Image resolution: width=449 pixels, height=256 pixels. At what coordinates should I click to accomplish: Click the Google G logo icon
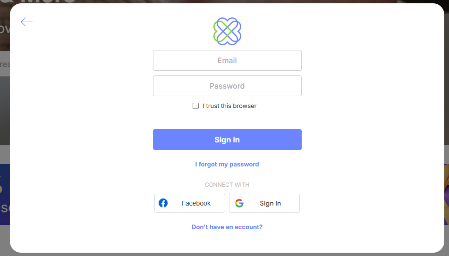(239, 203)
